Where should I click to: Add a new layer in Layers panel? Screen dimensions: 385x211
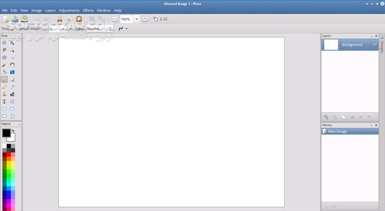(326, 117)
